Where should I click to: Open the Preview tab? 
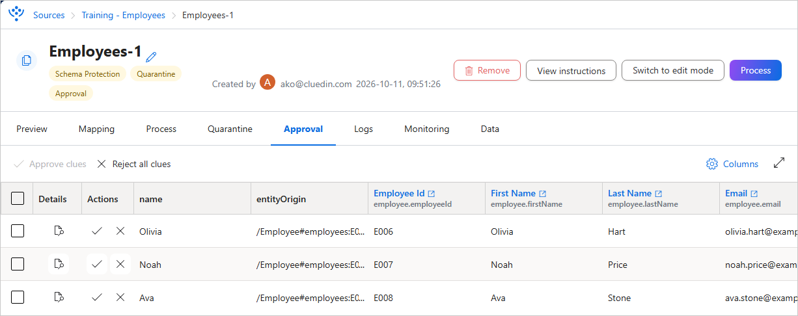click(32, 129)
